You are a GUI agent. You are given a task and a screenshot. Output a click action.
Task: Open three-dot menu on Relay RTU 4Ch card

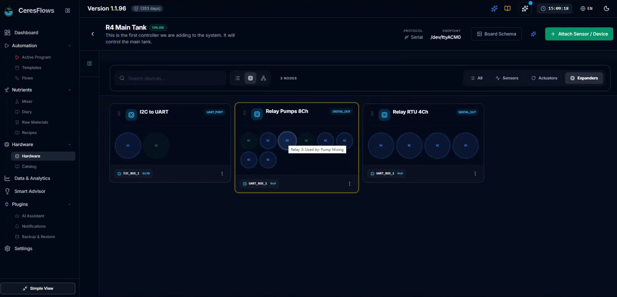click(x=475, y=173)
